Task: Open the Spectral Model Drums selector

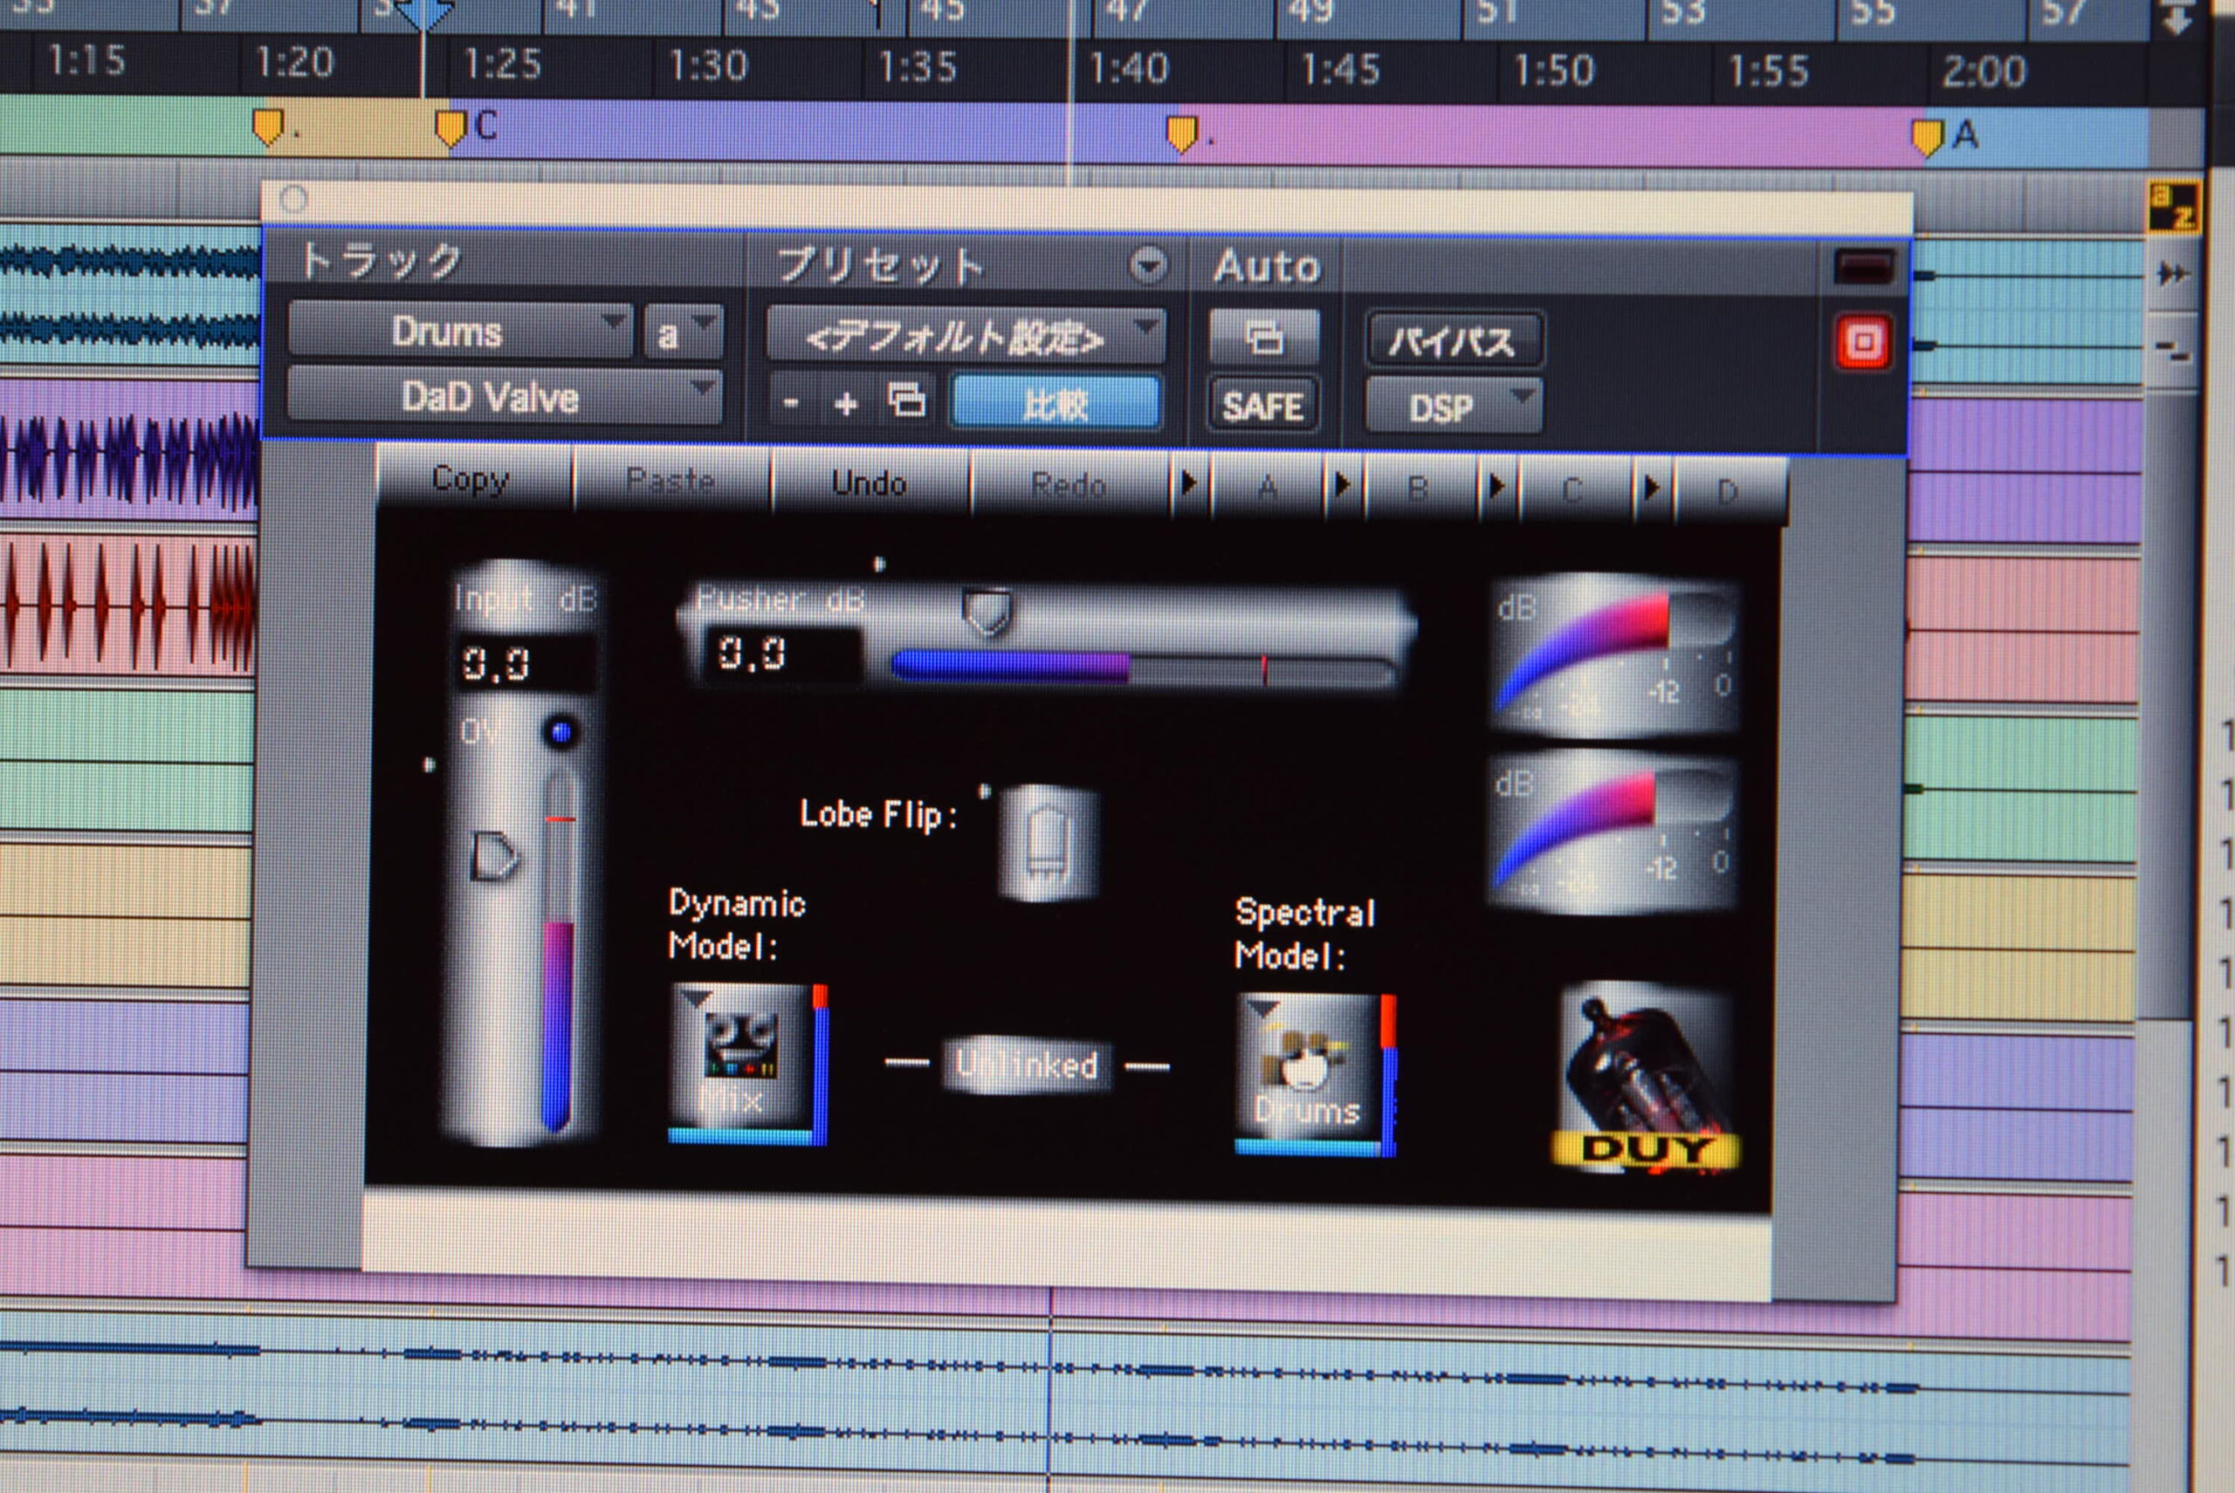Action: [1316, 1075]
